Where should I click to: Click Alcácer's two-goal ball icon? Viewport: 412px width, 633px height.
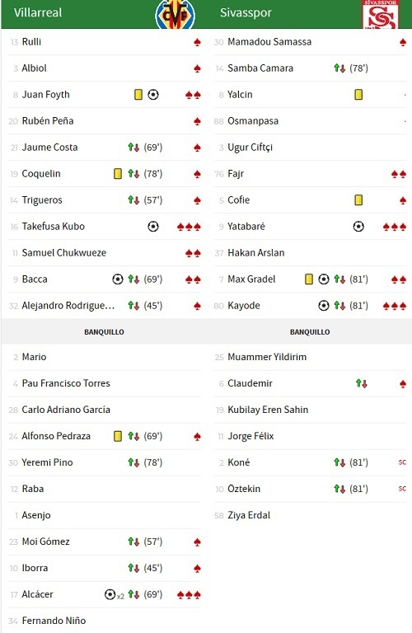tap(115, 594)
